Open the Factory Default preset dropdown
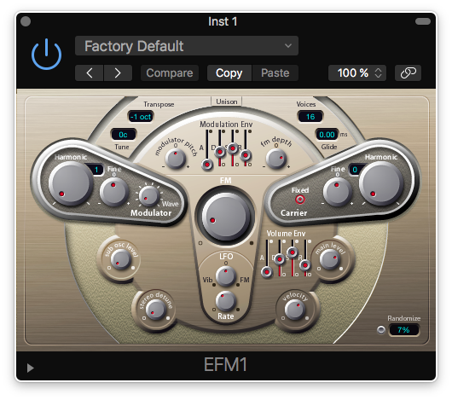Viewport: 452px width, 400px height. coord(187,46)
